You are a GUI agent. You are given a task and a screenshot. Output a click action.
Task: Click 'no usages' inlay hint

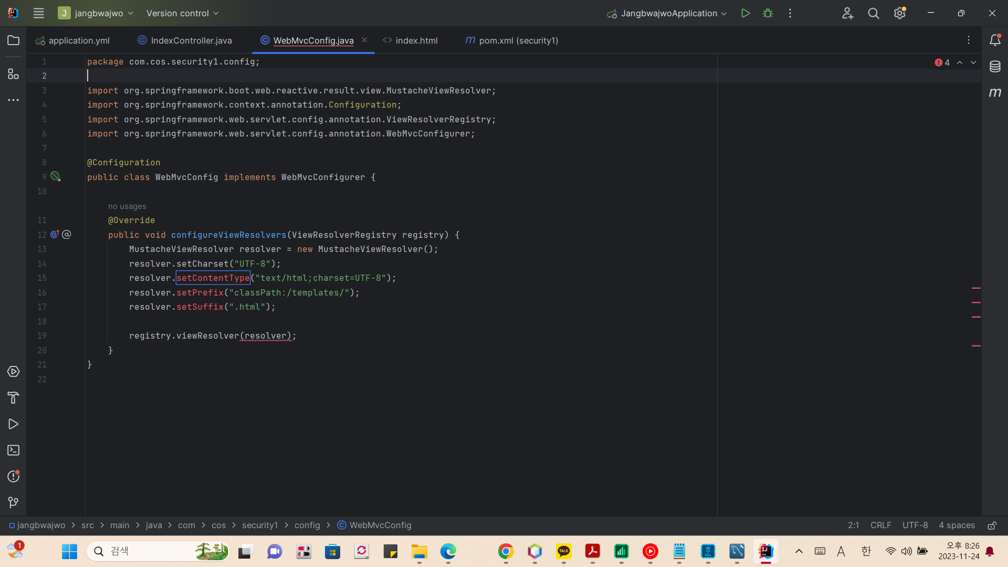click(127, 206)
